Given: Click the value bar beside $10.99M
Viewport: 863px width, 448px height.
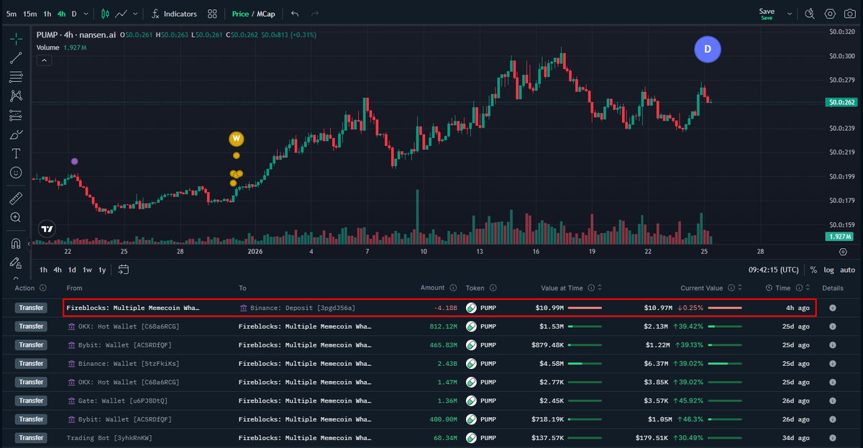Looking at the screenshot, I should click(x=585, y=308).
